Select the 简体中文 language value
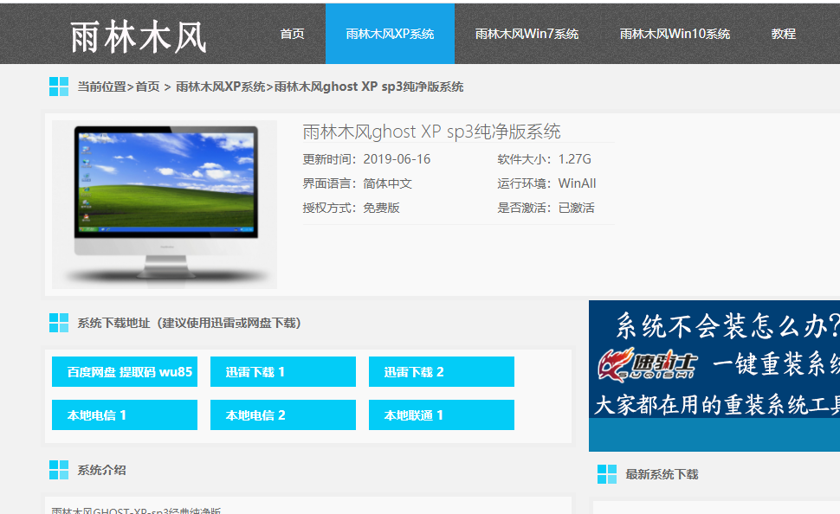 (387, 183)
